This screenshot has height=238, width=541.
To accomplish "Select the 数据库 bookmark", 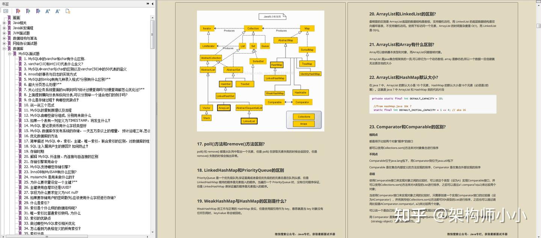I will tap(18, 48).
